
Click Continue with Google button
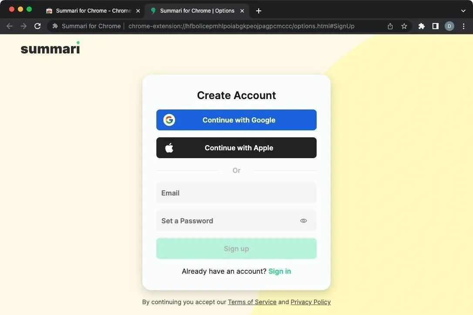click(x=236, y=120)
